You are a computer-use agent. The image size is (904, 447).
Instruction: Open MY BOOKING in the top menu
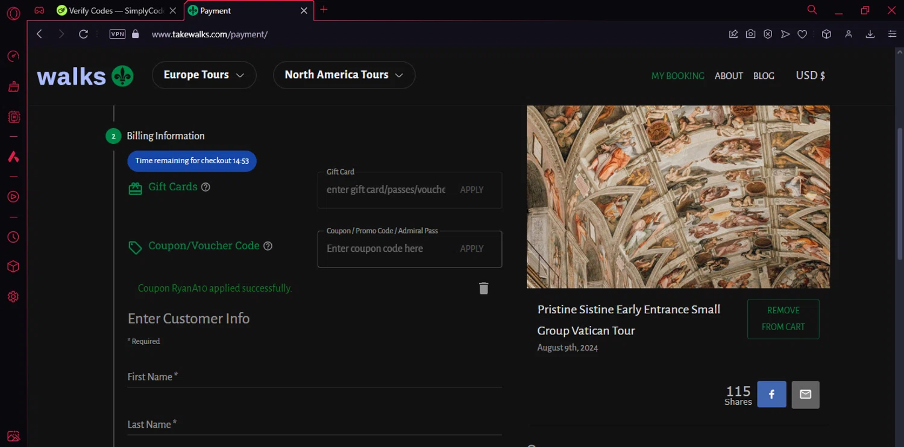[677, 76]
